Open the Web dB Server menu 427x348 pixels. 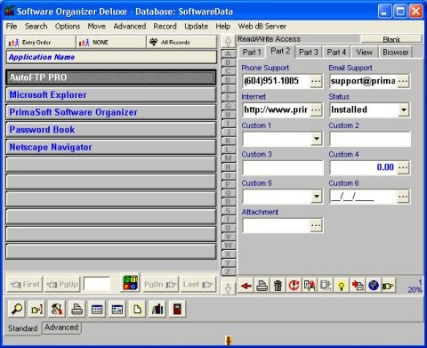[x=262, y=27]
